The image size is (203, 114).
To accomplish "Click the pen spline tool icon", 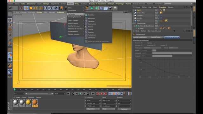I will 87,8.
